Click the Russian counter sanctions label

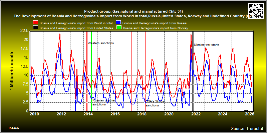pos(104,102)
